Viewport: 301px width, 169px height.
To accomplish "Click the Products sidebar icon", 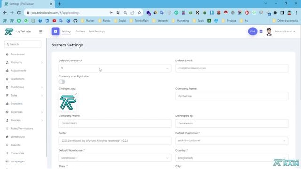I will (x=7, y=62).
